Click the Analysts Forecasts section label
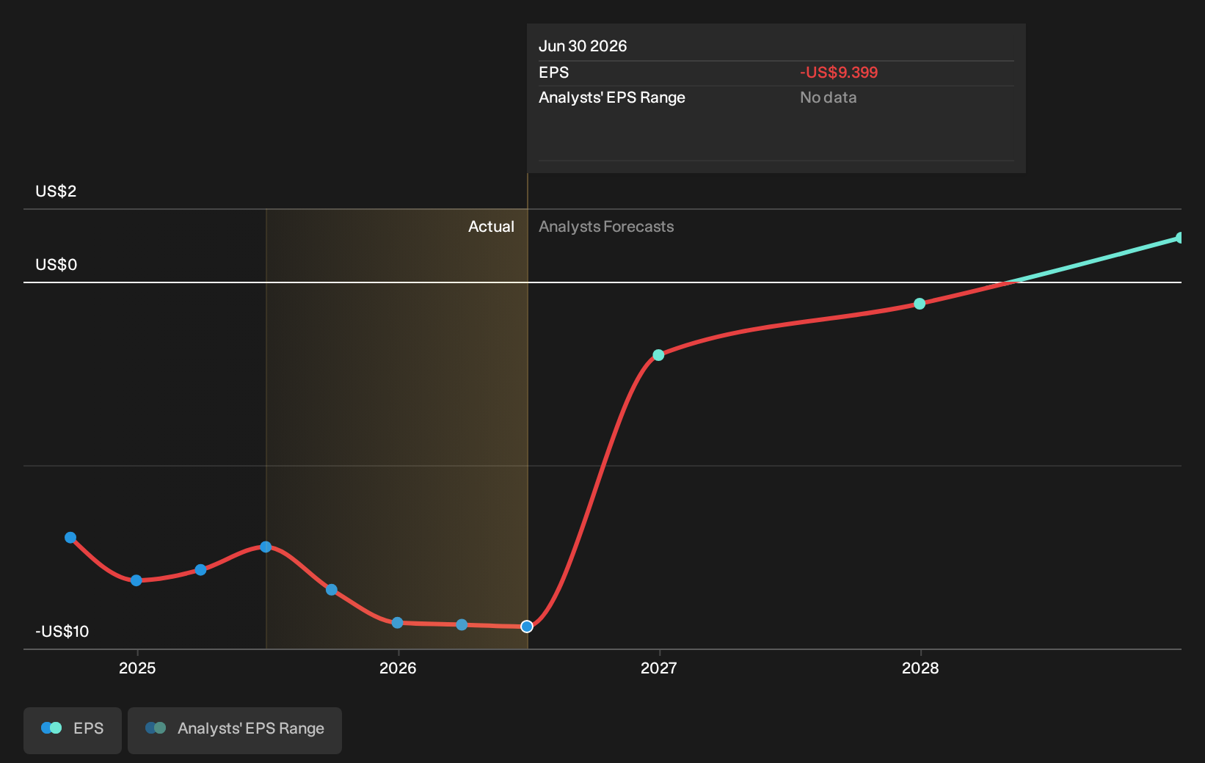1205x763 pixels. tap(606, 227)
